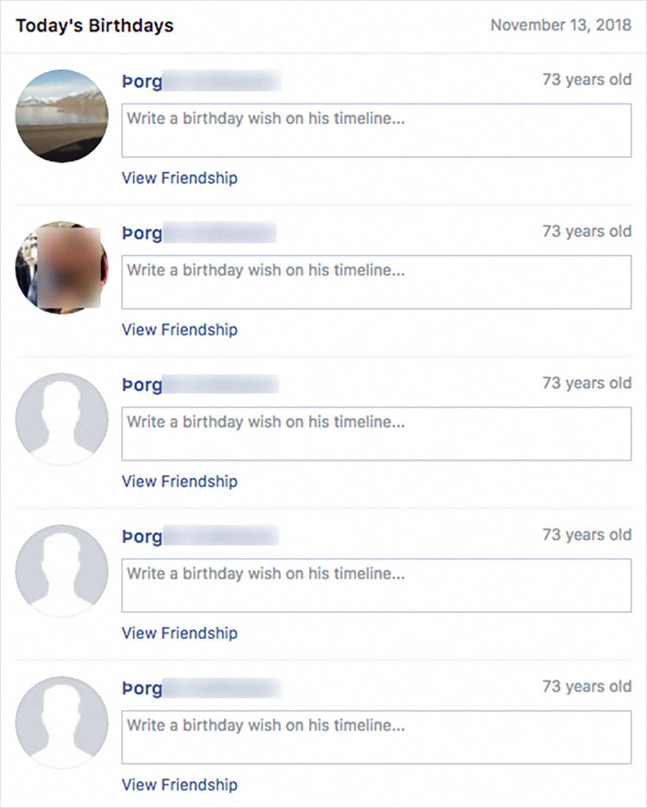Open the third View Friendship link
The width and height of the screenshot is (647, 808).
click(x=178, y=481)
